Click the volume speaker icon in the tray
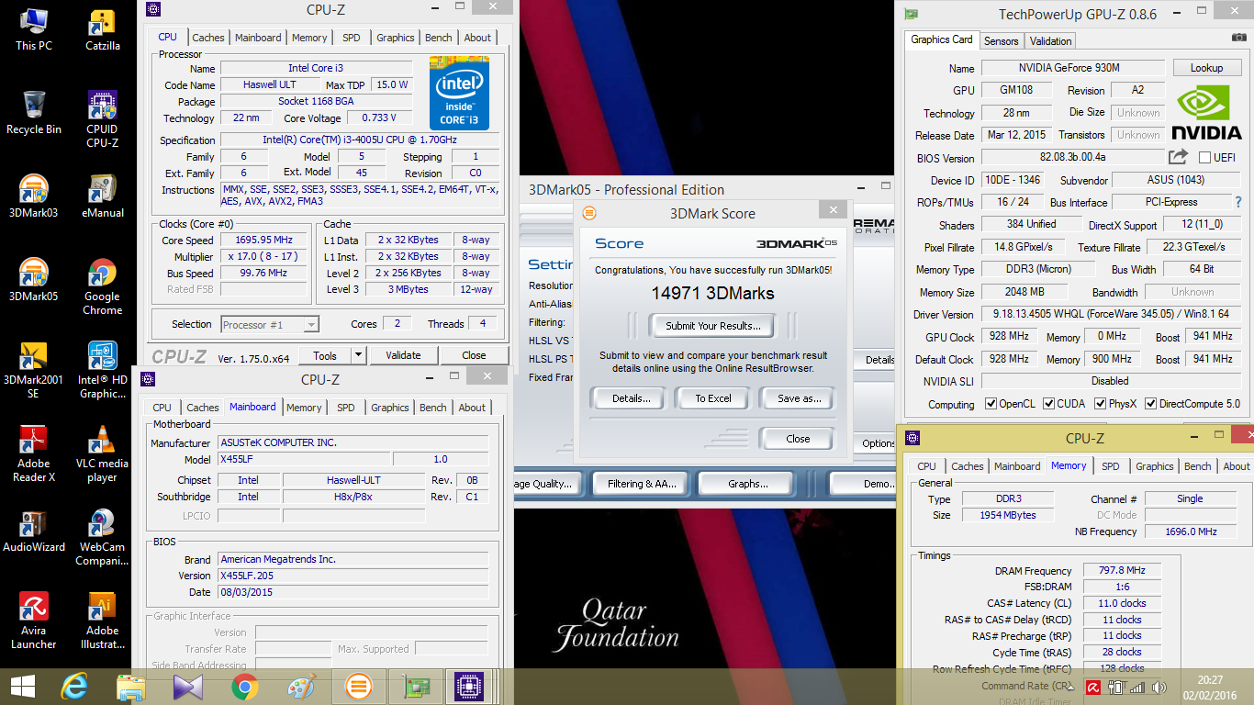This screenshot has height=705, width=1254. point(1159,687)
